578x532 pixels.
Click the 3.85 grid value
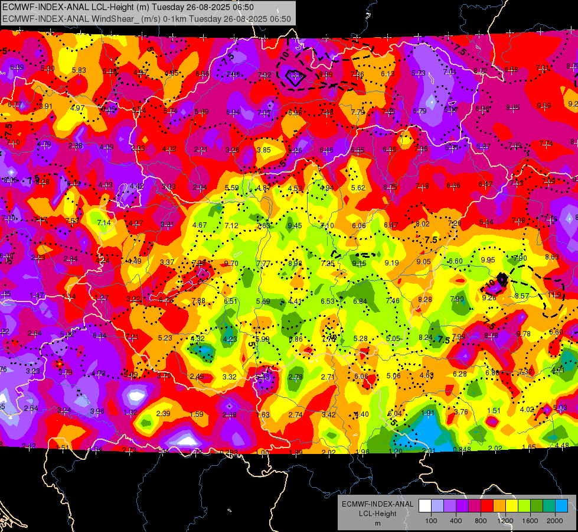pyautogui.click(x=264, y=150)
